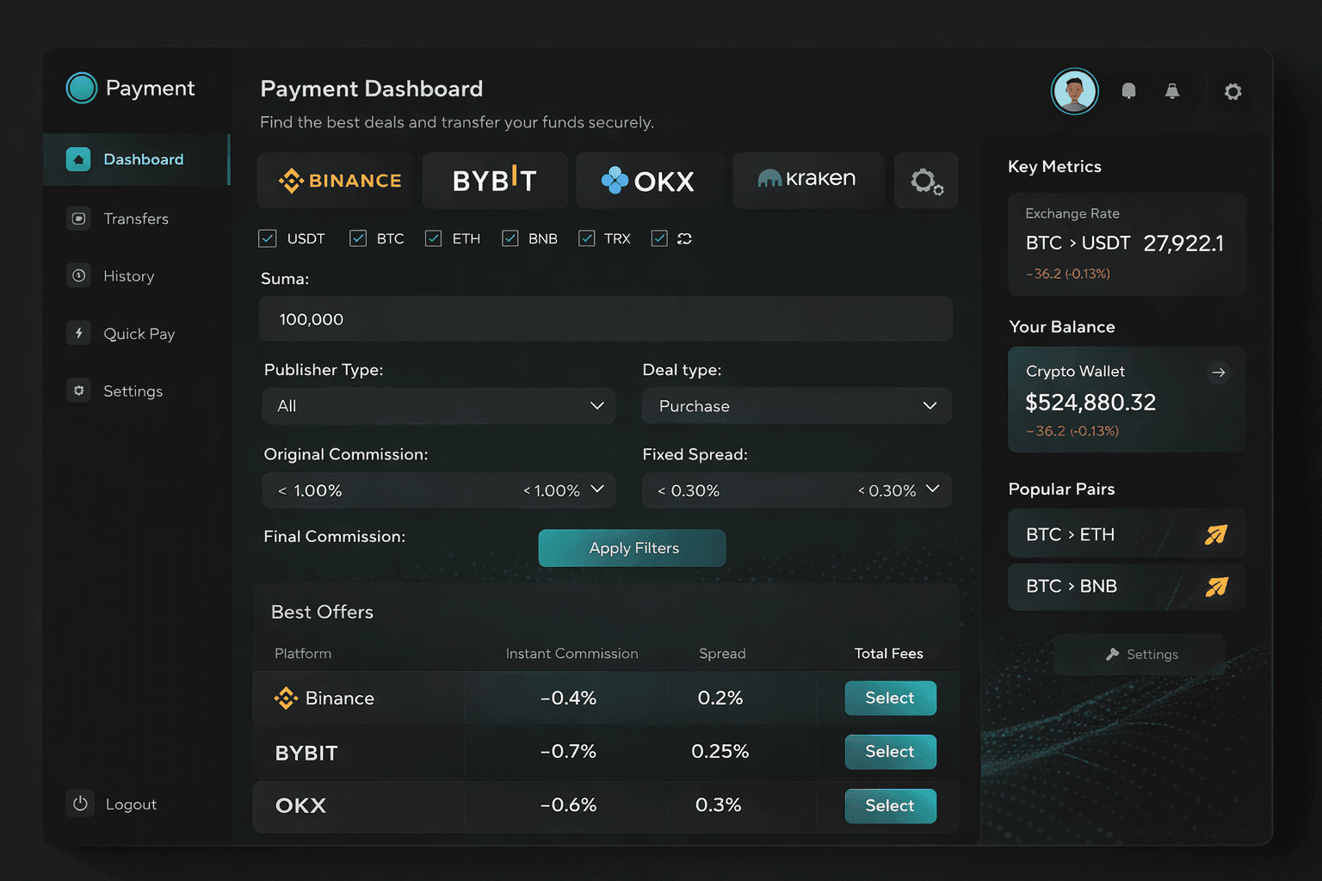This screenshot has width=1322, height=881.
Task: Click the Platform column header
Action: pyautogui.click(x=303, y=654)
